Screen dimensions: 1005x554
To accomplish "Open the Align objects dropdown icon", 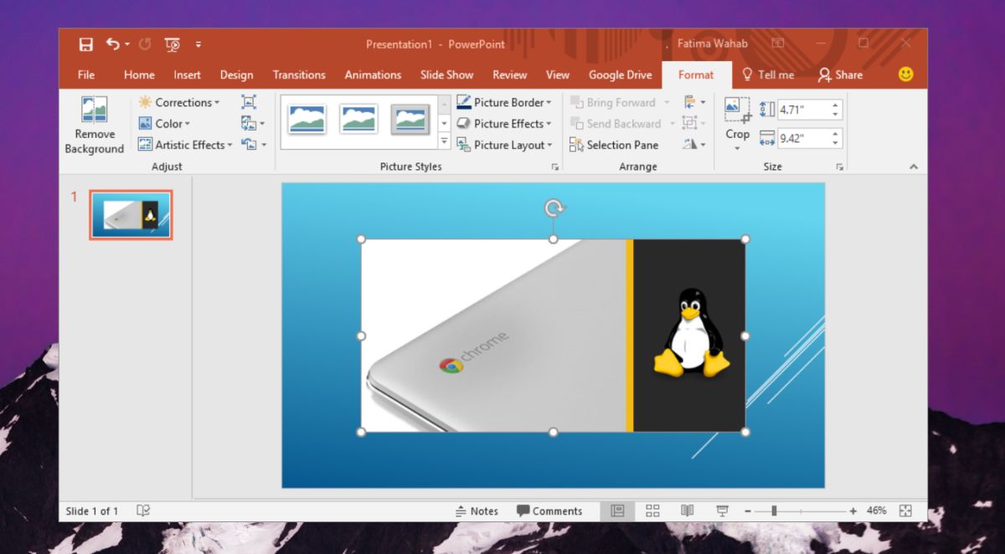I will pyautogui.click(x=694, y=102).
